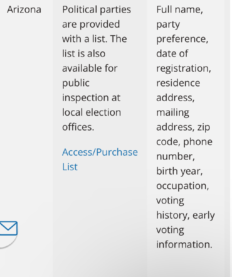Select the Arizona state name cell

click(x=24, y=9)
